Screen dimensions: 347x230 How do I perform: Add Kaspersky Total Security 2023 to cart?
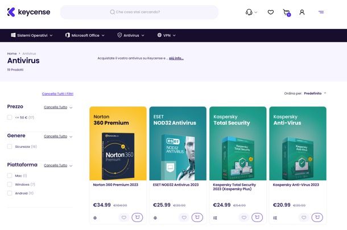[257, 218]
